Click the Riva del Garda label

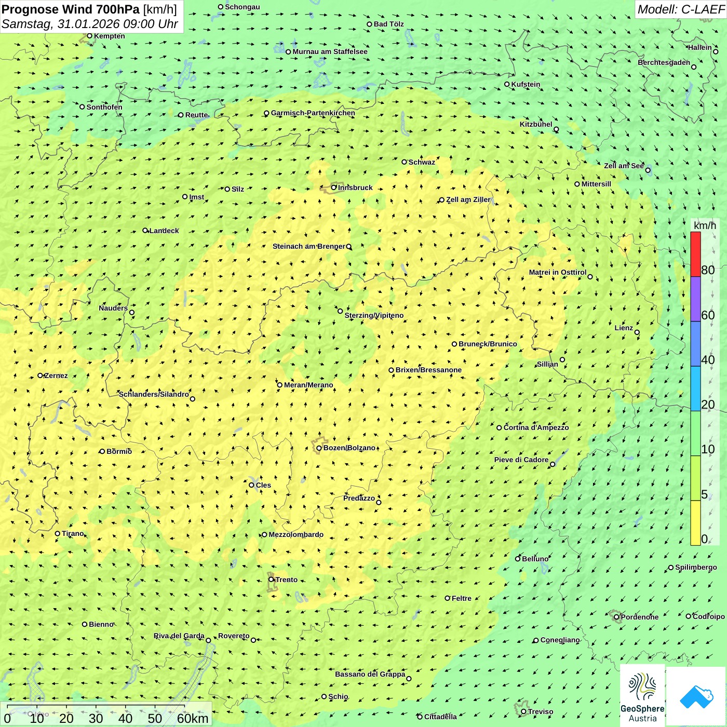pyautogui.click(x=179, y=636)
